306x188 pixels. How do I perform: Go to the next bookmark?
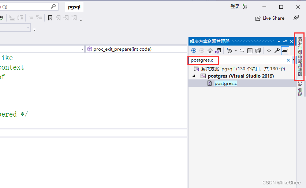[66, 18]
